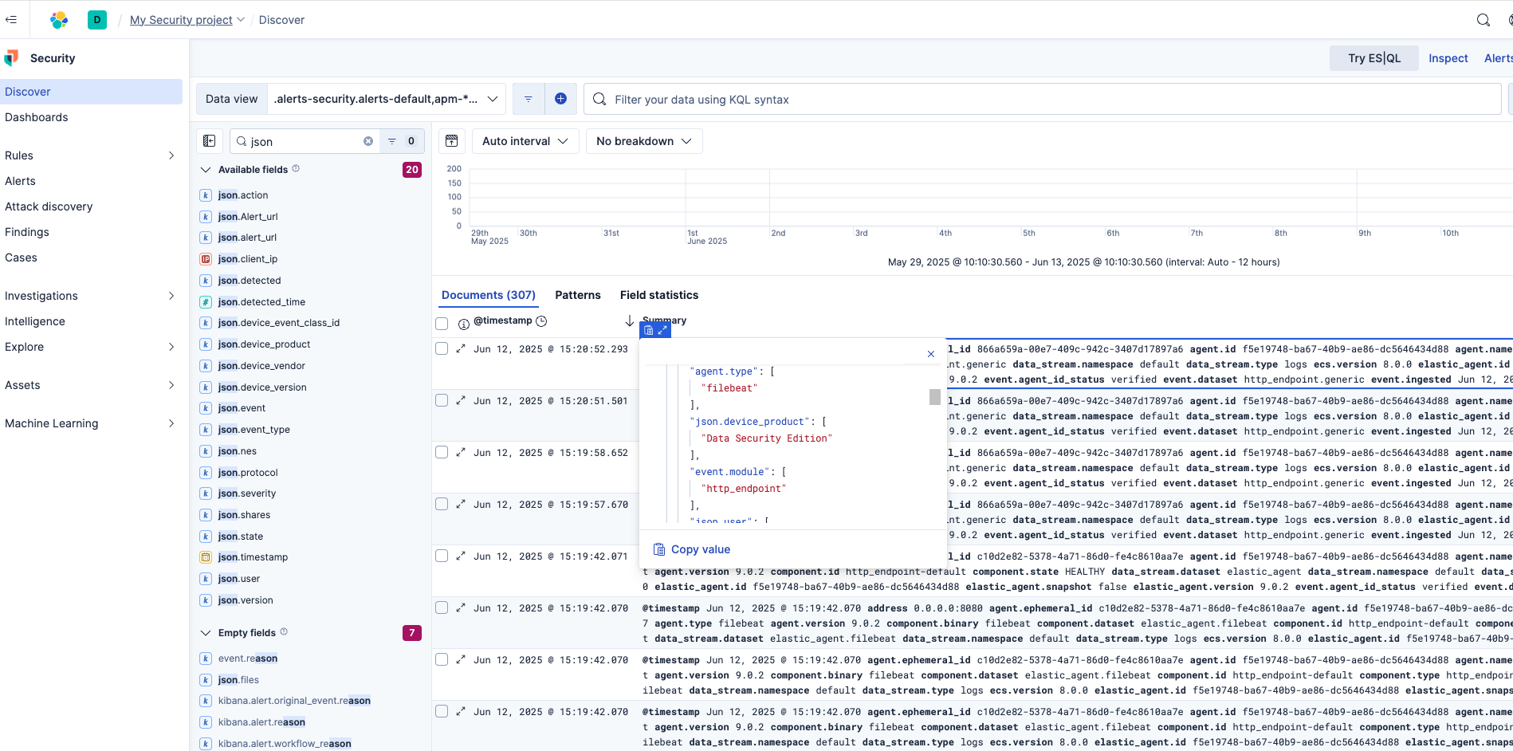Image resolution: width=1513 pixels, height=751 pixels.
Task: Select the row at 15:20:51.501
Action: pos(442,400)
